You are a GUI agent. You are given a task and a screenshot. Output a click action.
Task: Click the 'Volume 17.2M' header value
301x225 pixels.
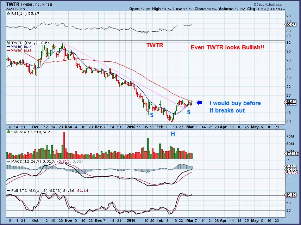[x=232, y=9]
